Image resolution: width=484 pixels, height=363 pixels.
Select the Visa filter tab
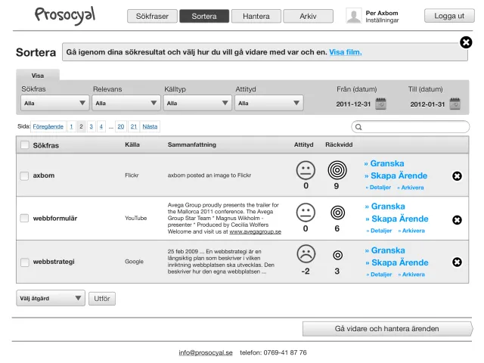(x=38, y=76)
